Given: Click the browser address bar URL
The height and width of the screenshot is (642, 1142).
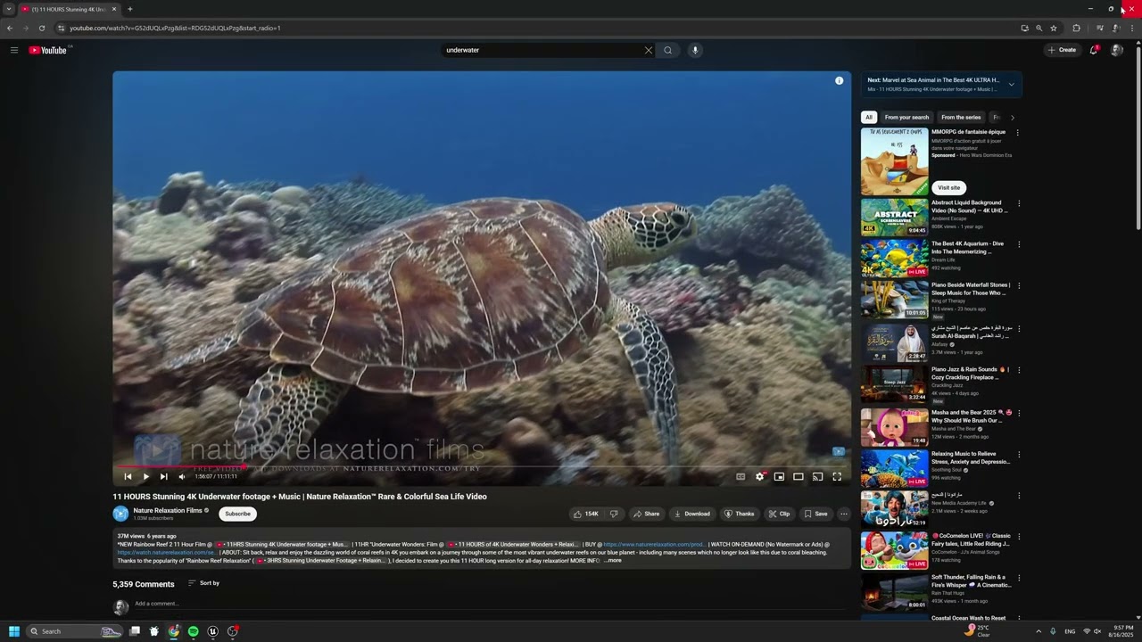Looking at the screenshot, I should [x=175, y=28].
